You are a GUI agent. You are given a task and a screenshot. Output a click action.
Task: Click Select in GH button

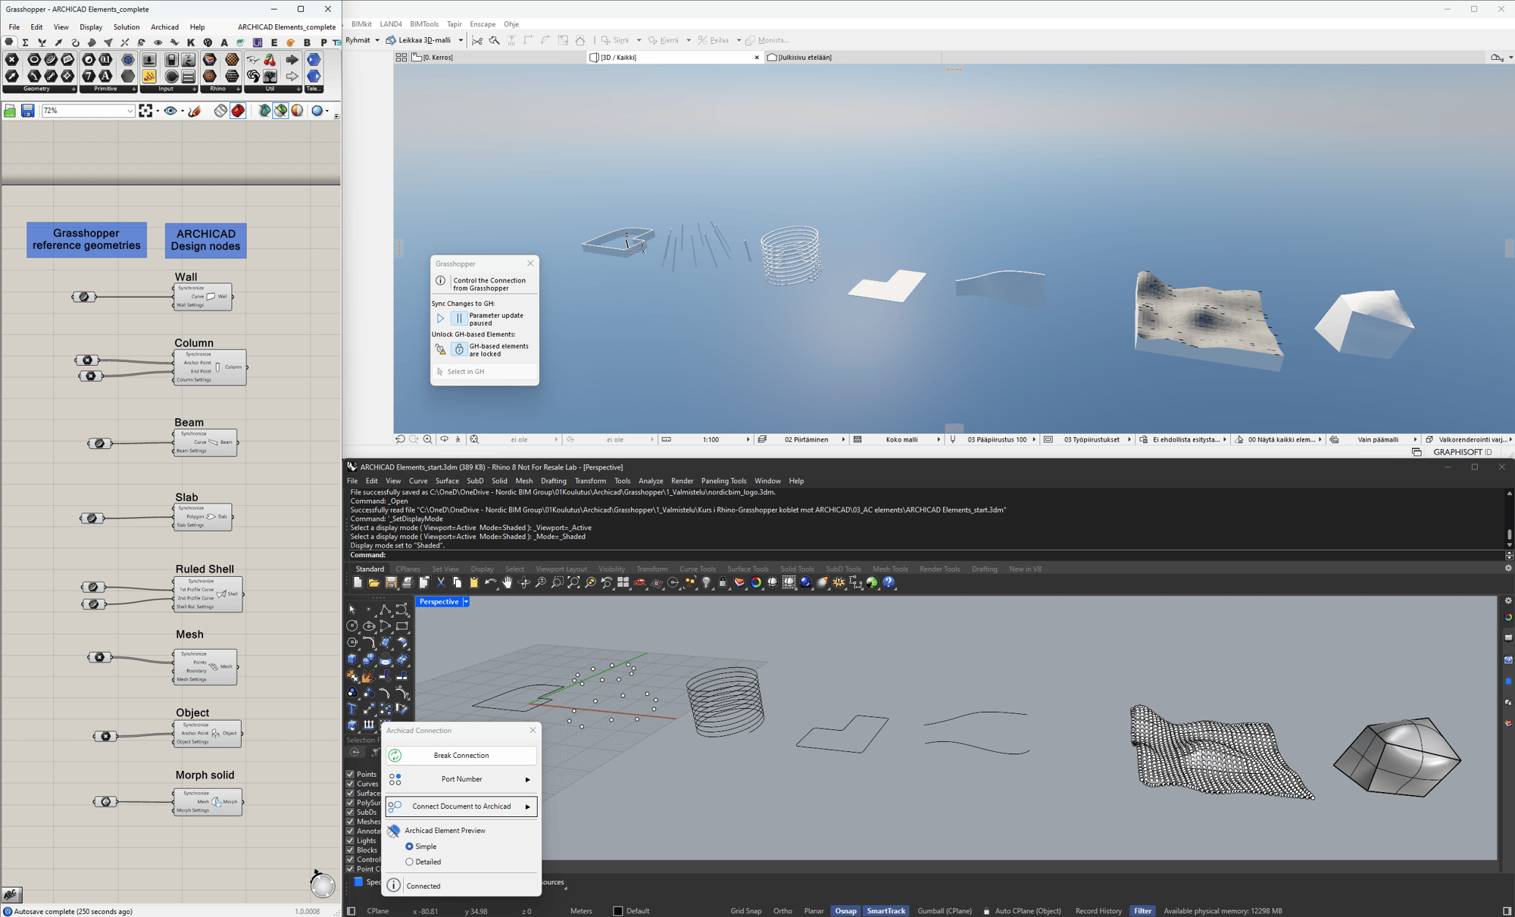485,372
